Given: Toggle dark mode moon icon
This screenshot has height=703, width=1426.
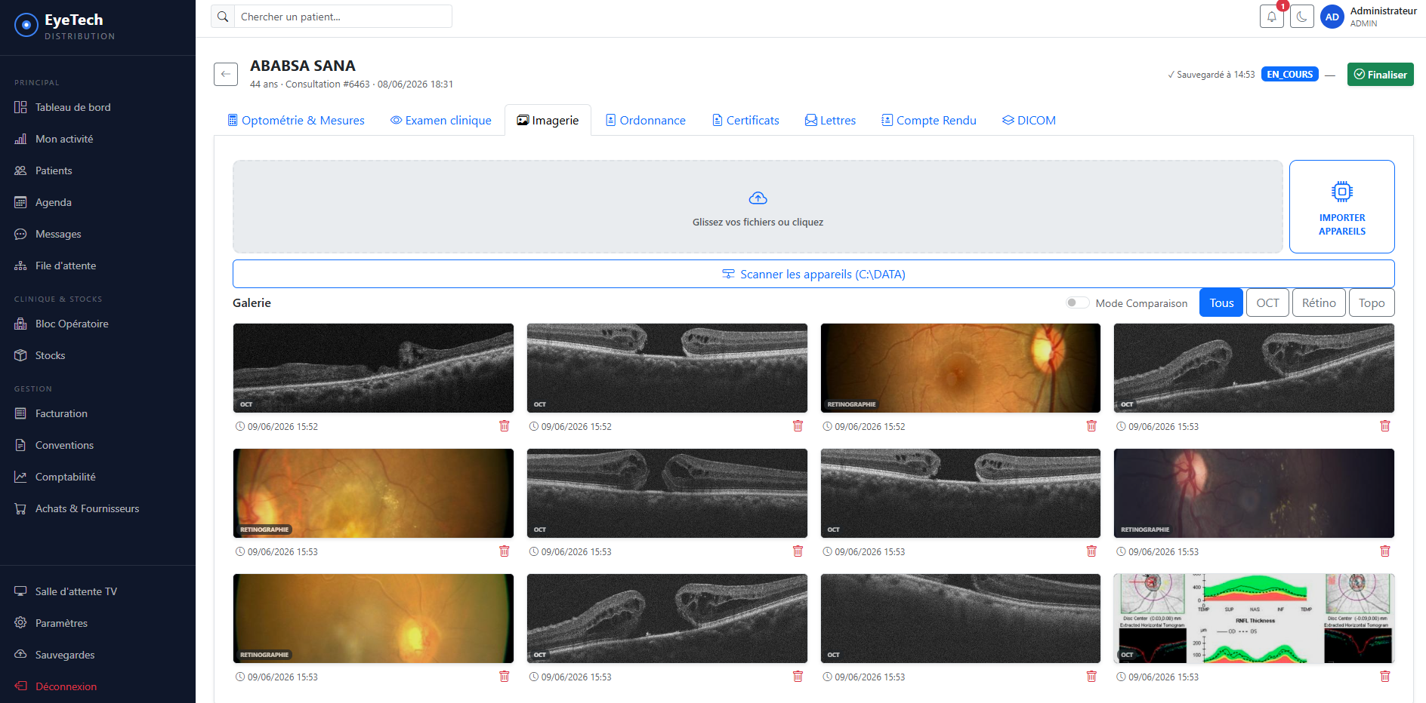Looking at the screenshot, I should pyautogui.click(x=1302, y=17).
